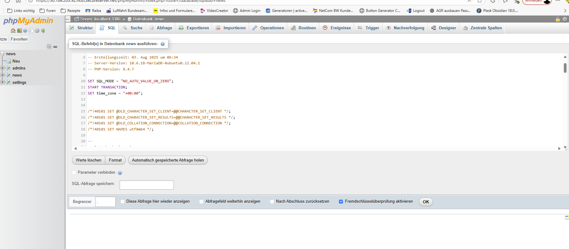Click the 'SQL-Abfrage speichern' text field
This screenshot has height=249, width=569.
(x=146, y=185)
